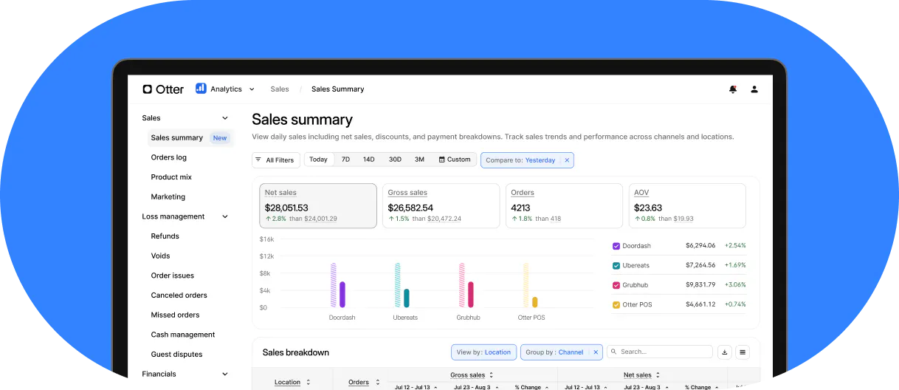Open Marketing in the sidebar

point(168,197)
